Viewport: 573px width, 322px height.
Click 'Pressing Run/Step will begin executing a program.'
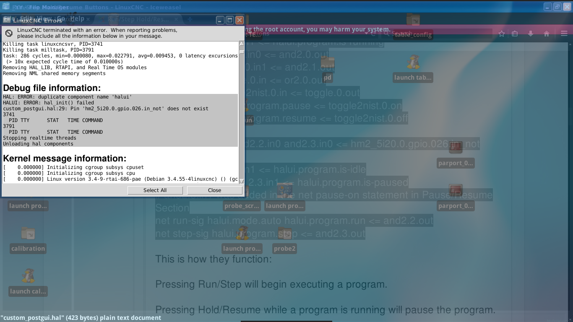click(271, 285)
